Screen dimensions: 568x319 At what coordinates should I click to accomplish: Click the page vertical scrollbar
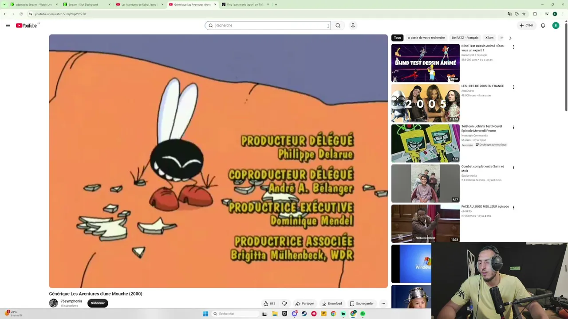click(x=566, y=66)
